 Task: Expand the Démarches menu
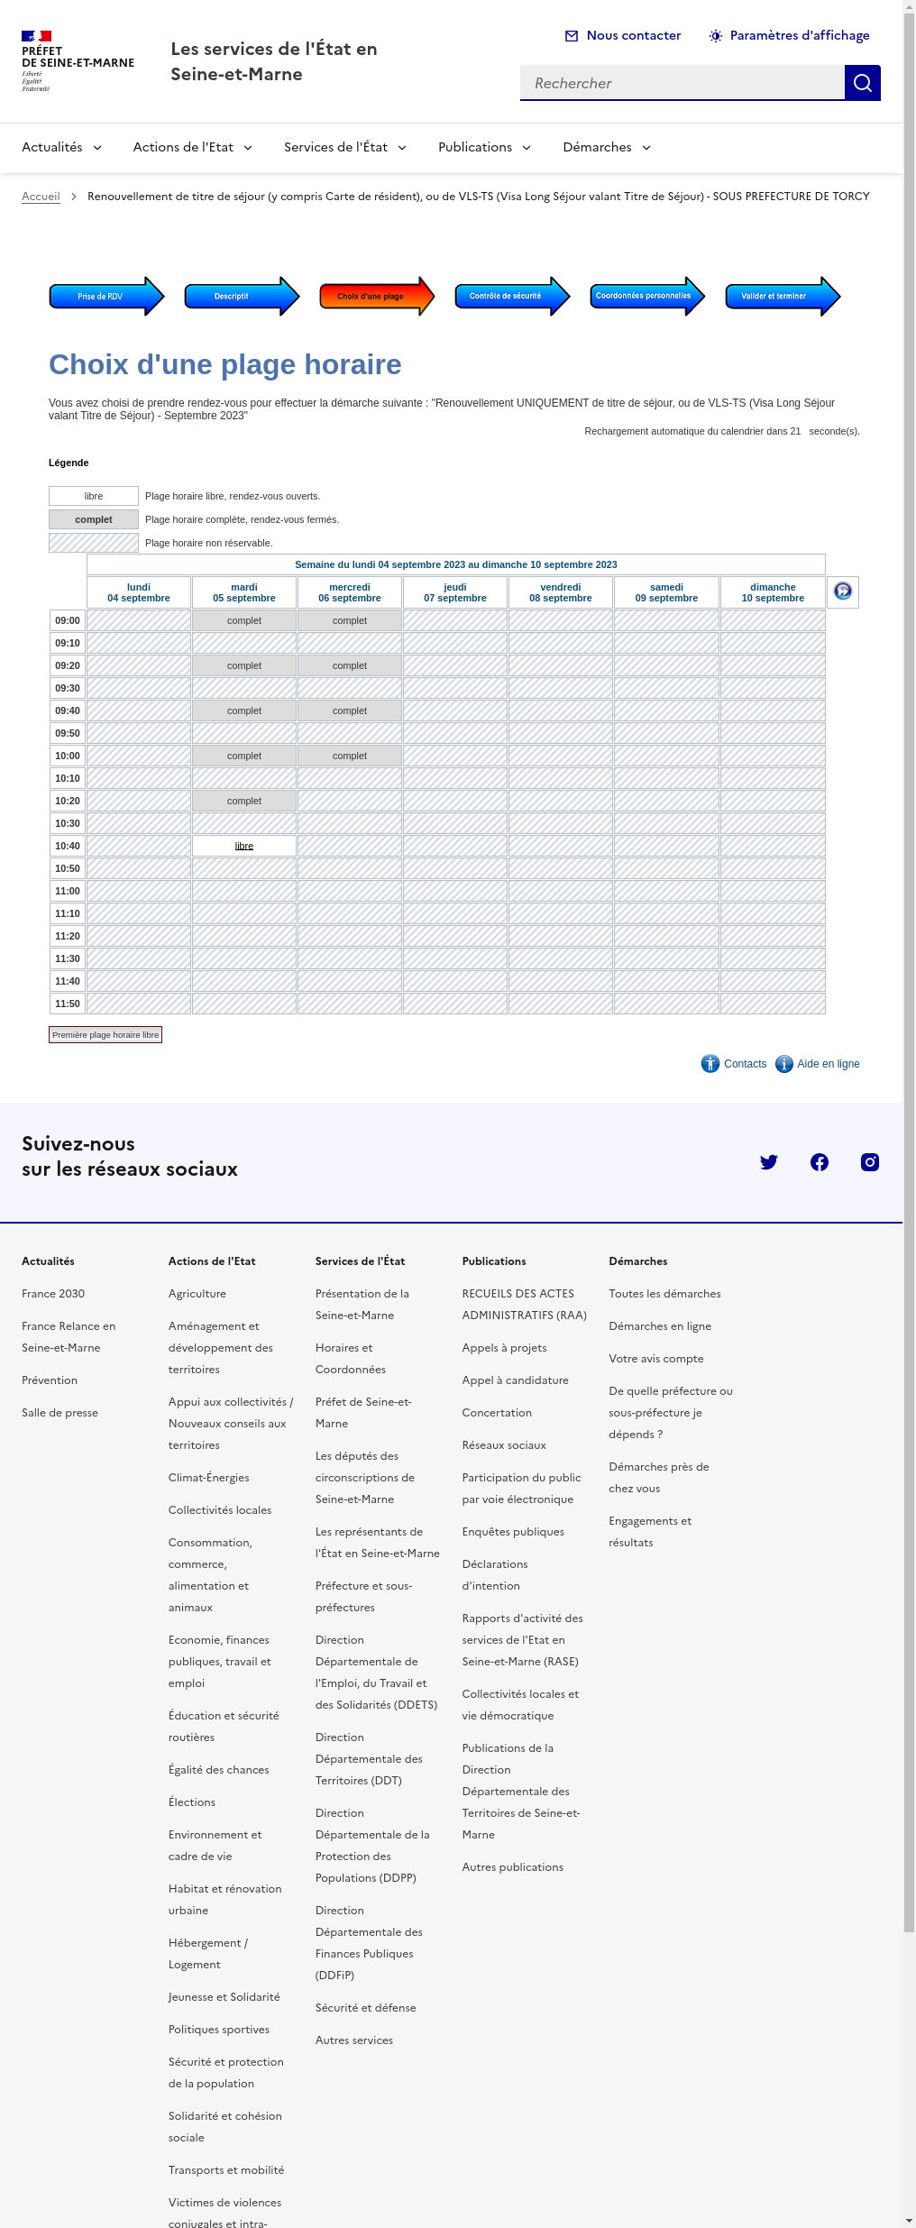607,147
